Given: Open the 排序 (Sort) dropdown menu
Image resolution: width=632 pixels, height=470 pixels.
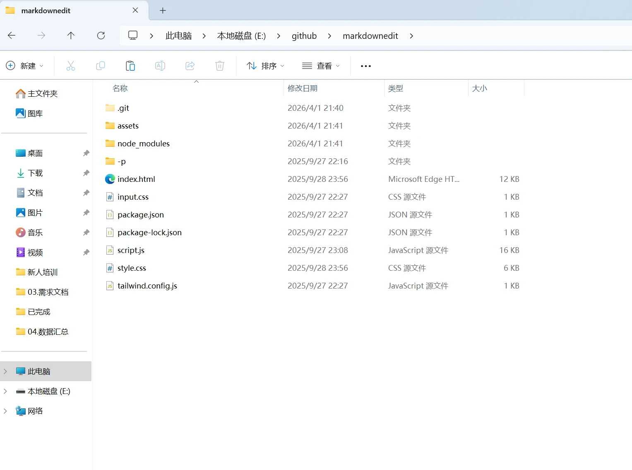Looking at the screenshot, I should (265, 66).
